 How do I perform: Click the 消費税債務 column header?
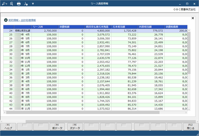coord(176,27)
